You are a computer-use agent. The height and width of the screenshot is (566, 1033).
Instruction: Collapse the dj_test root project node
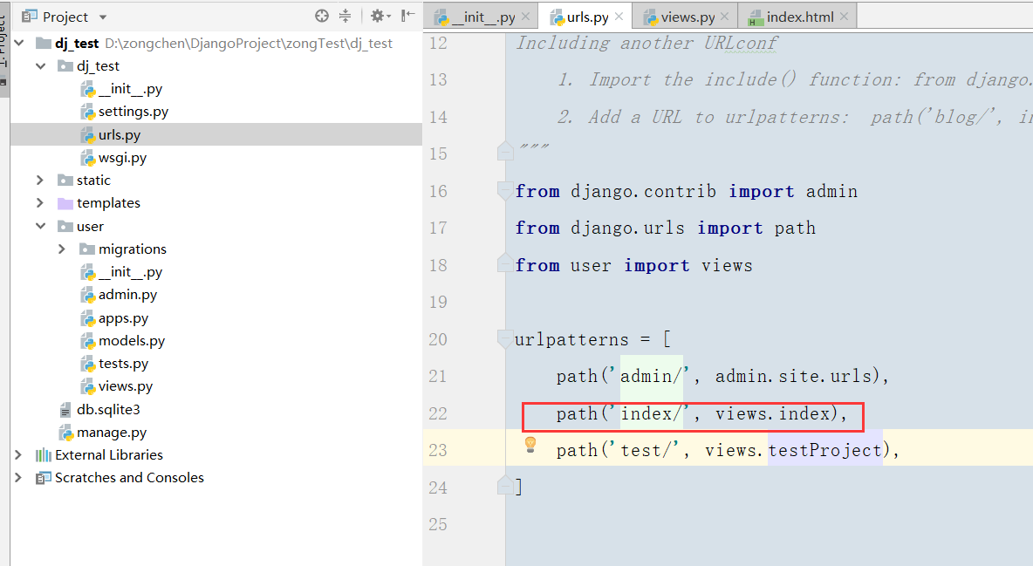click(19, 44)
